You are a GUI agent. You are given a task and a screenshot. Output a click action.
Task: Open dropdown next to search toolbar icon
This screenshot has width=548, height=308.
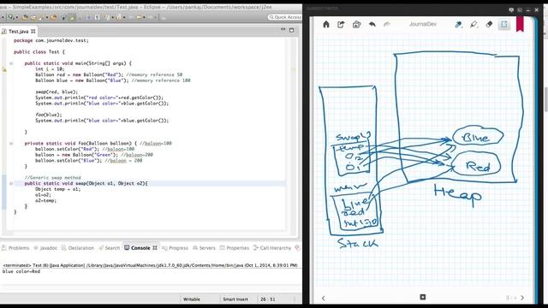[x=16, y=17]
